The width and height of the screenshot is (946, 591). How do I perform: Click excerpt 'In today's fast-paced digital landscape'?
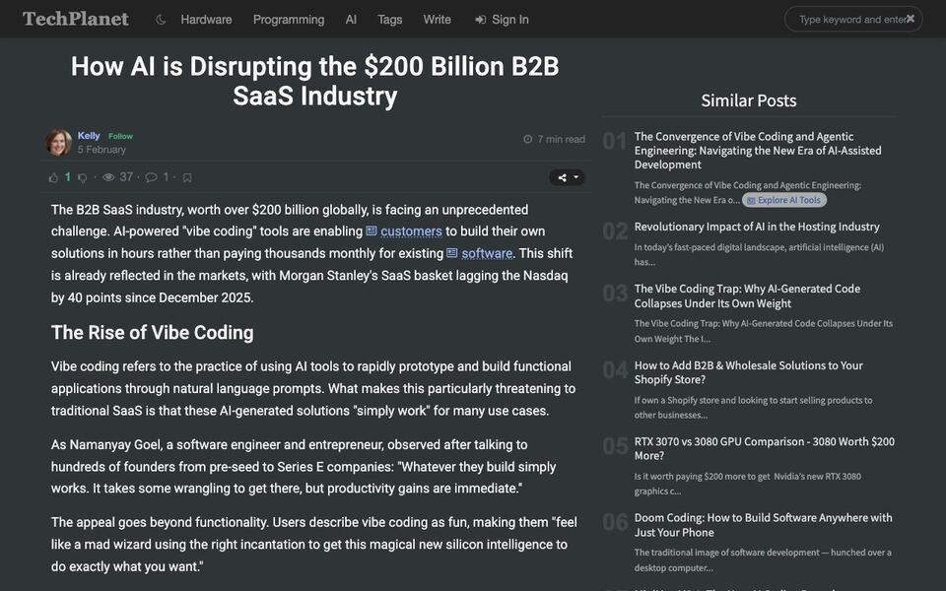point(759,254)
